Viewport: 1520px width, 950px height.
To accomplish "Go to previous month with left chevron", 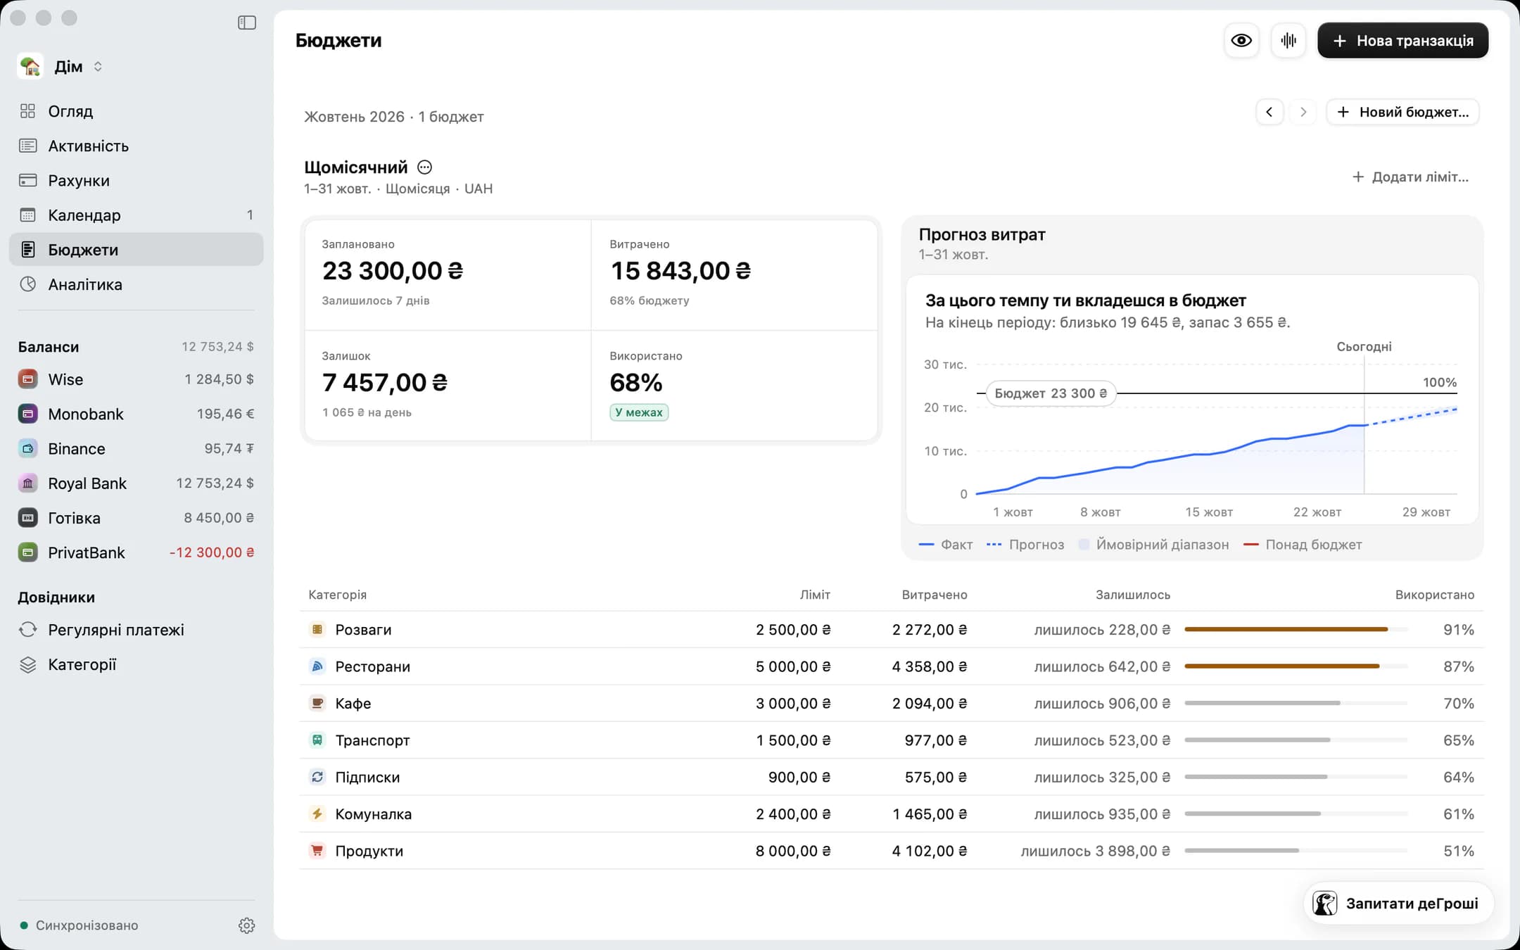I will coord(1269,112).
